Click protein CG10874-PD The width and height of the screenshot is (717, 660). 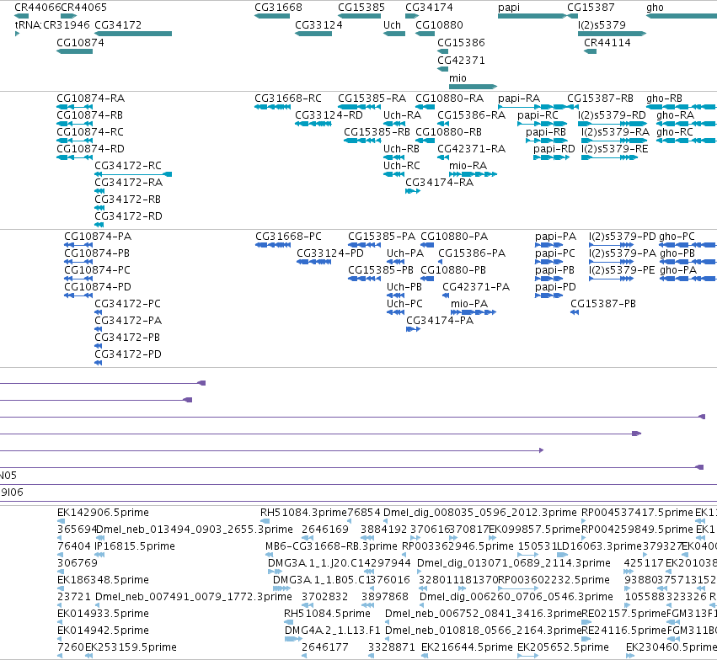tap(98, 287)
